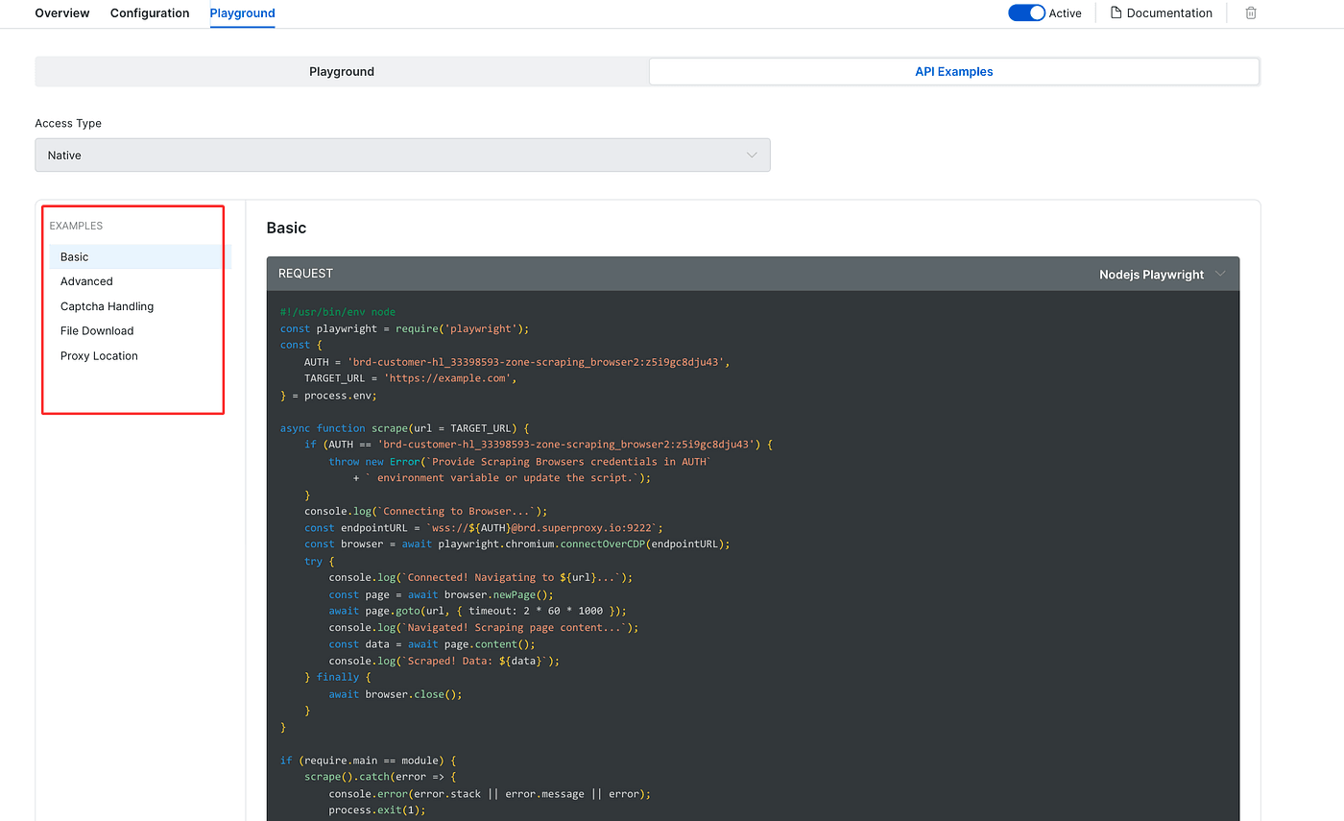Click the TARGET_URL example.com string in code
The width and height of the screenshot is (1344, 821).
[x=449, y=378]
